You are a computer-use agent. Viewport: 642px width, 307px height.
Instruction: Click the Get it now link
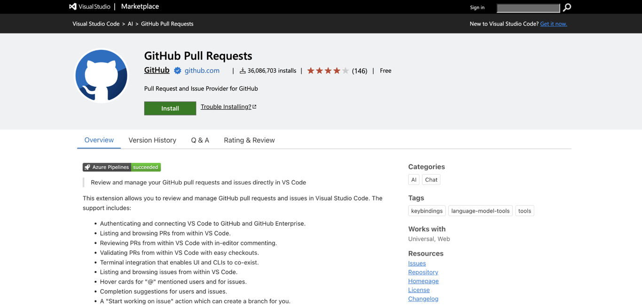click(x=554, y=23)
